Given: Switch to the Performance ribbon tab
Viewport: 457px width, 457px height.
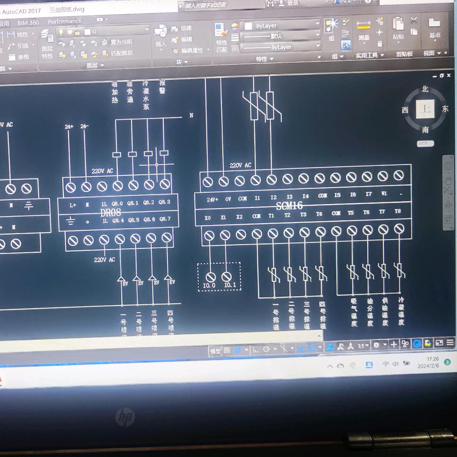Looking at the screenshot, I should coord(64,22).
